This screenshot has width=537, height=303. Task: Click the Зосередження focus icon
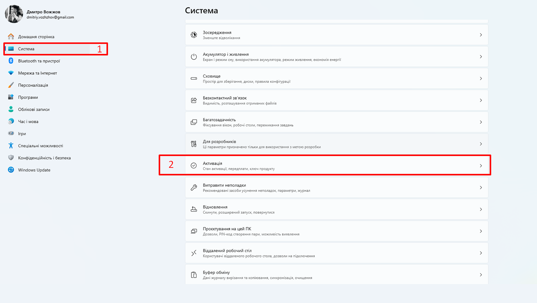pyautogui.click(x=194, y=35)
